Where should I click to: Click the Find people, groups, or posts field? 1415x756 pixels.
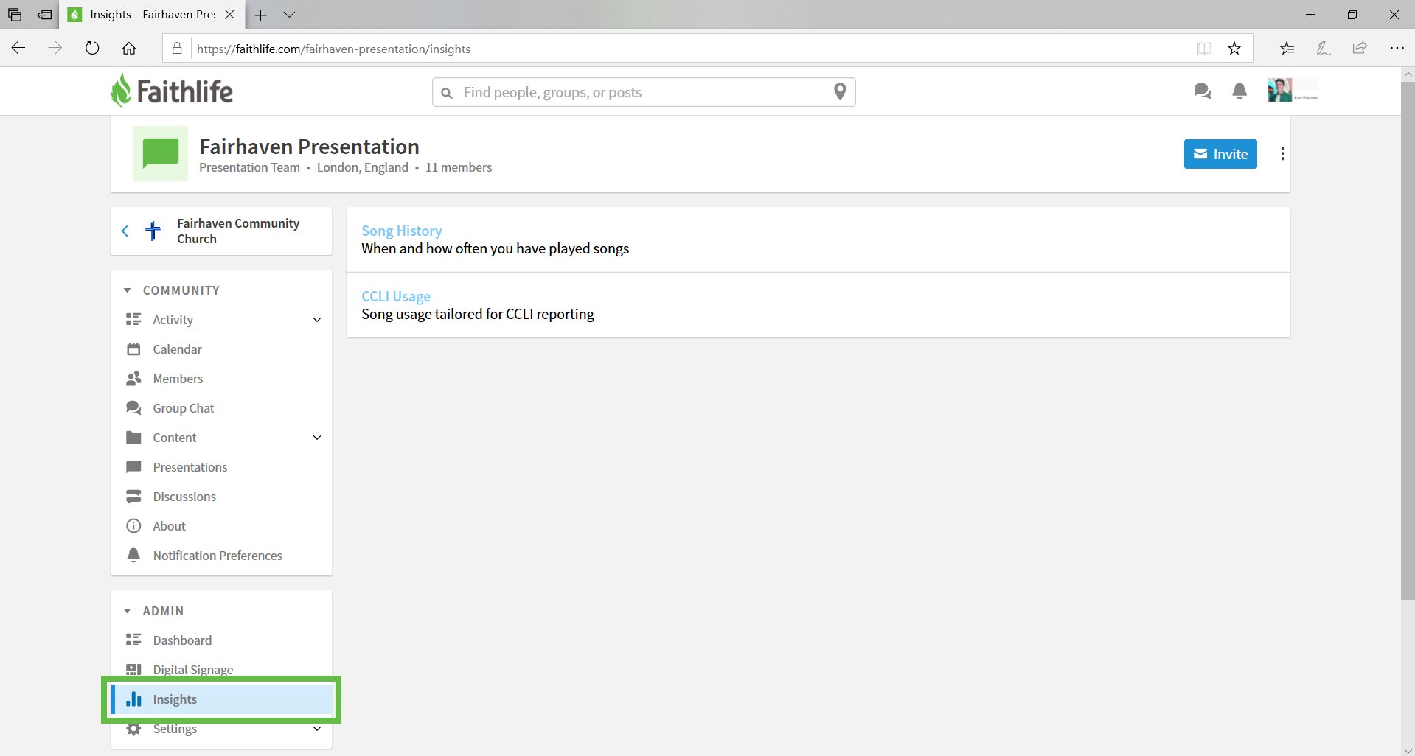point(644,92)
